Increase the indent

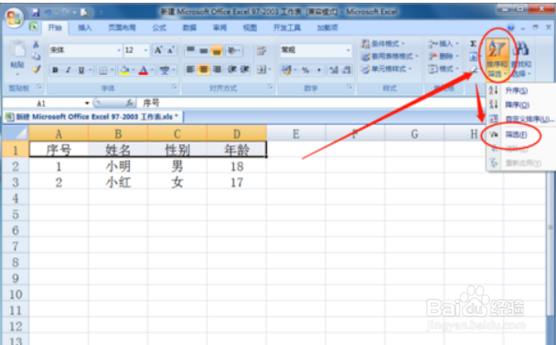tap(245, 69)
